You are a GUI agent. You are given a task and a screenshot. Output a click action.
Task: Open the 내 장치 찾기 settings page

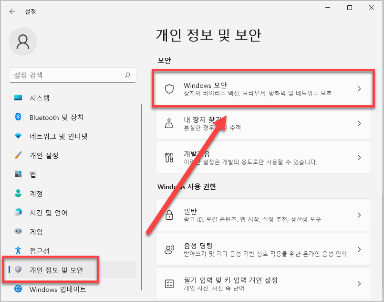pos(262,123)
